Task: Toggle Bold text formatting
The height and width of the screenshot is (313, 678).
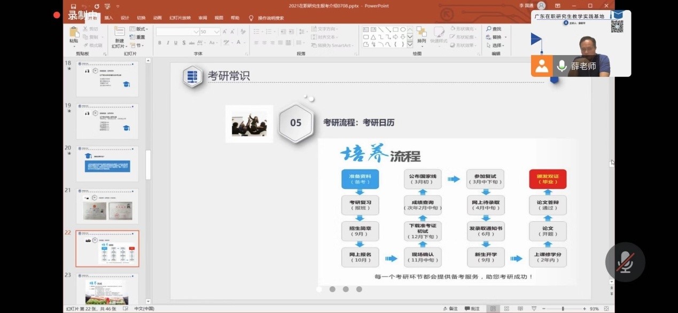Action: [x=160, y=43]
